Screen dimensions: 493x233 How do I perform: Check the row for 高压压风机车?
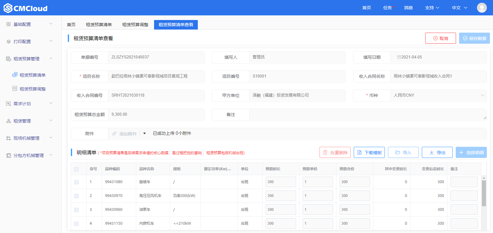click(x=76, y=196)
